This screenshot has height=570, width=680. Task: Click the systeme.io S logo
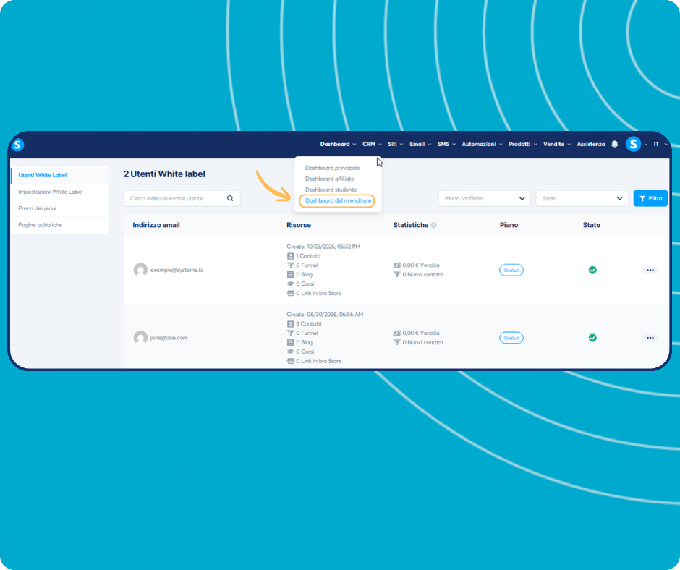[18, 145]
